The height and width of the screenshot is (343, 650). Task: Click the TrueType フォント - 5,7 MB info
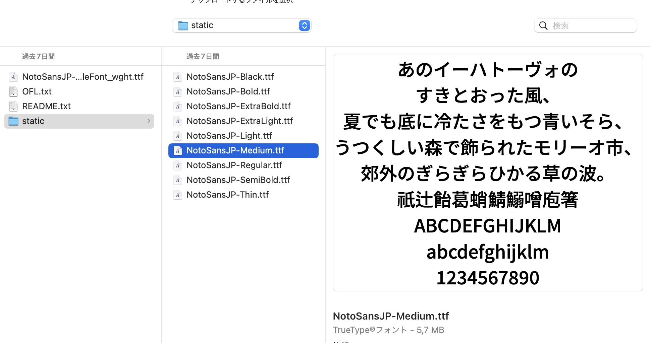(x=388, y=330)
